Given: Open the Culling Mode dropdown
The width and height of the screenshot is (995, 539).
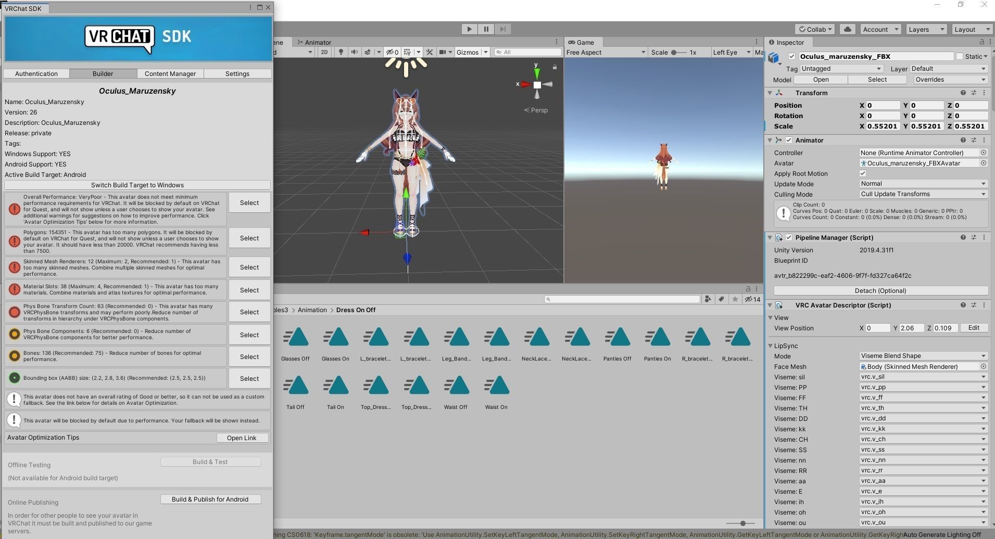Looking at the screenshot, I should coord(923,194).
